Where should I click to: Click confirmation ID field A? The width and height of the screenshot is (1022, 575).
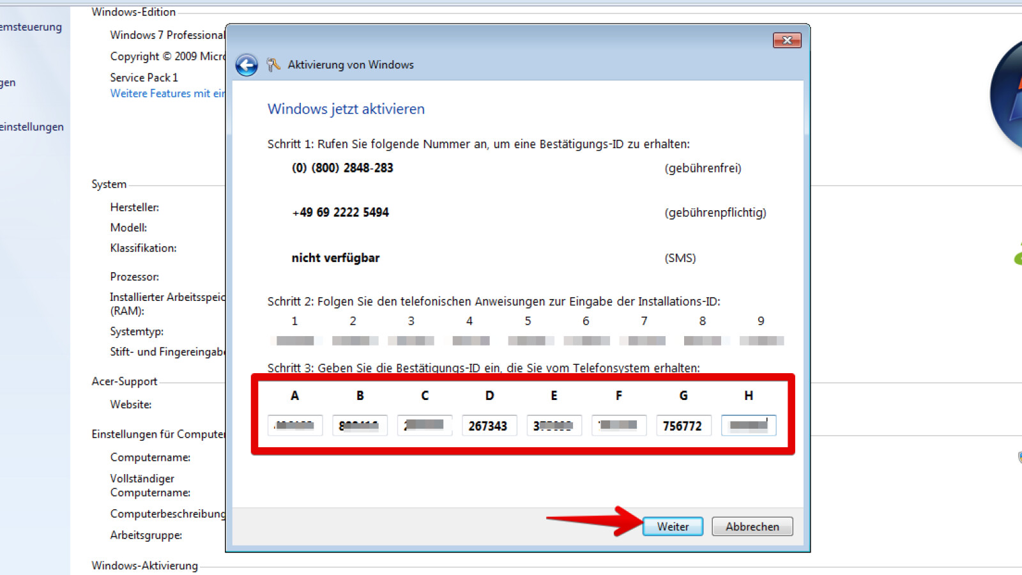(x=295, y=425)
